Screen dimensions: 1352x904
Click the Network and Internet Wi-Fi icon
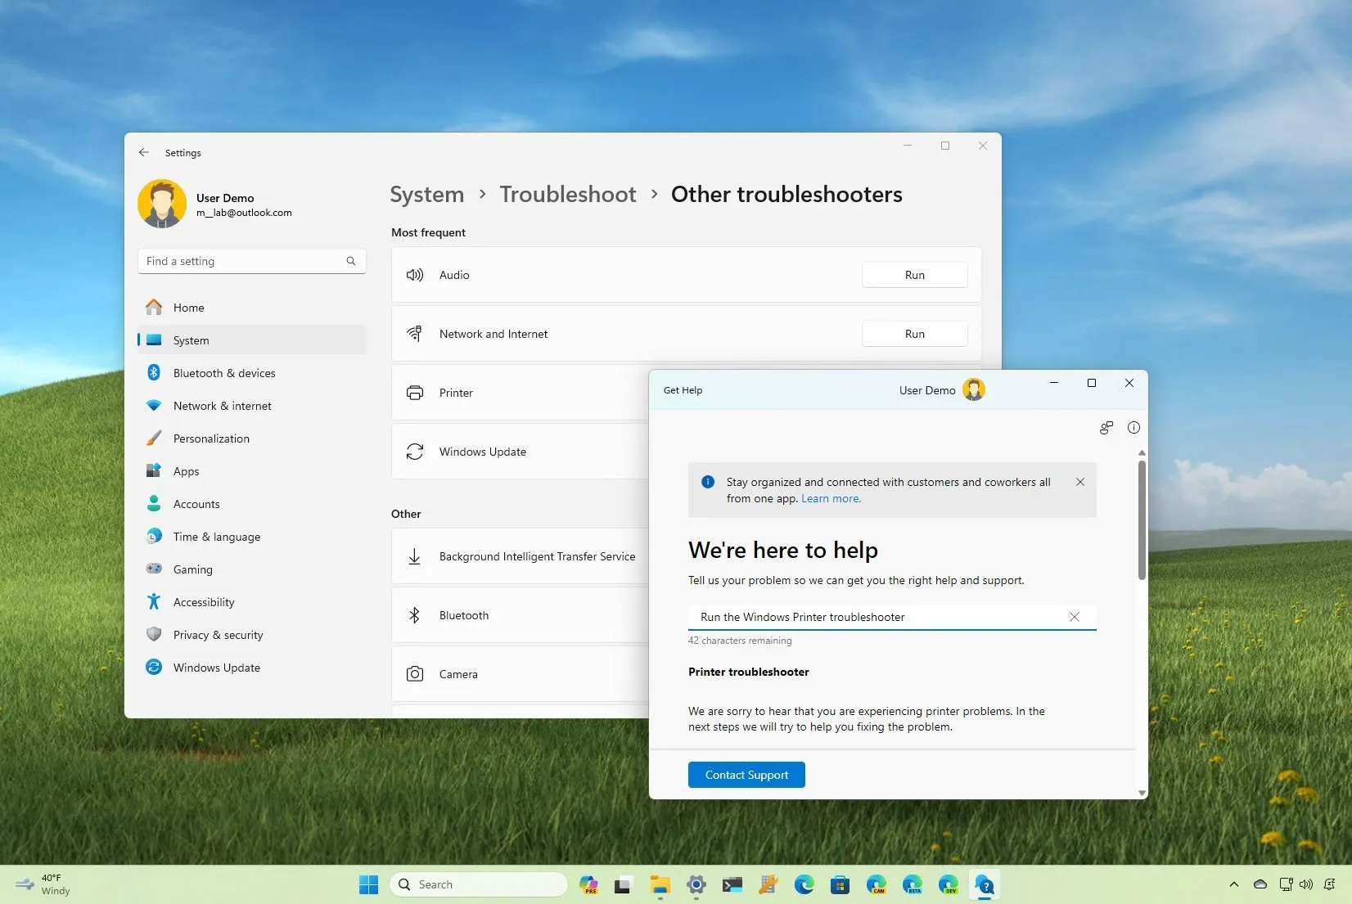coord(415,334)
